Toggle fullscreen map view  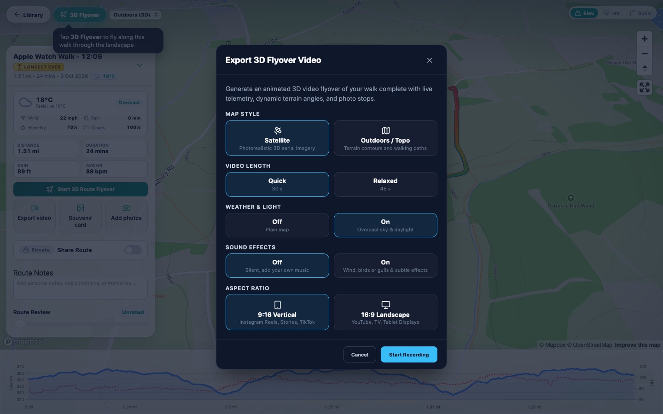point(645,87)
